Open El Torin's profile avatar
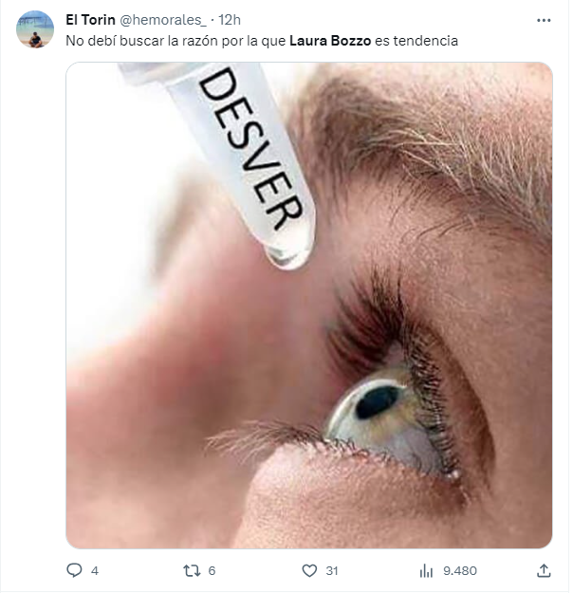This screenshot has height=593, width=573. pos(35,29)
